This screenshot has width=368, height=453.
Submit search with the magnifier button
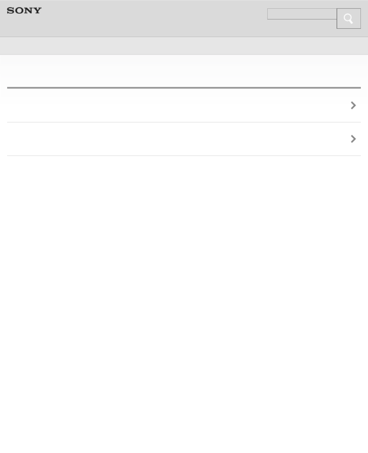(348, 19)
